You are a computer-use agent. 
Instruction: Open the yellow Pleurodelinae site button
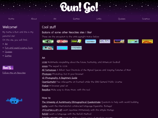coord(147,41)
